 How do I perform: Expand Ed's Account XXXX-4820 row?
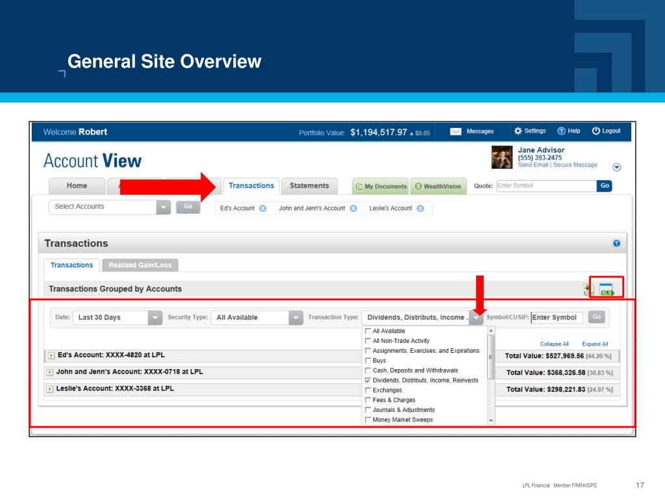[51, 355]
